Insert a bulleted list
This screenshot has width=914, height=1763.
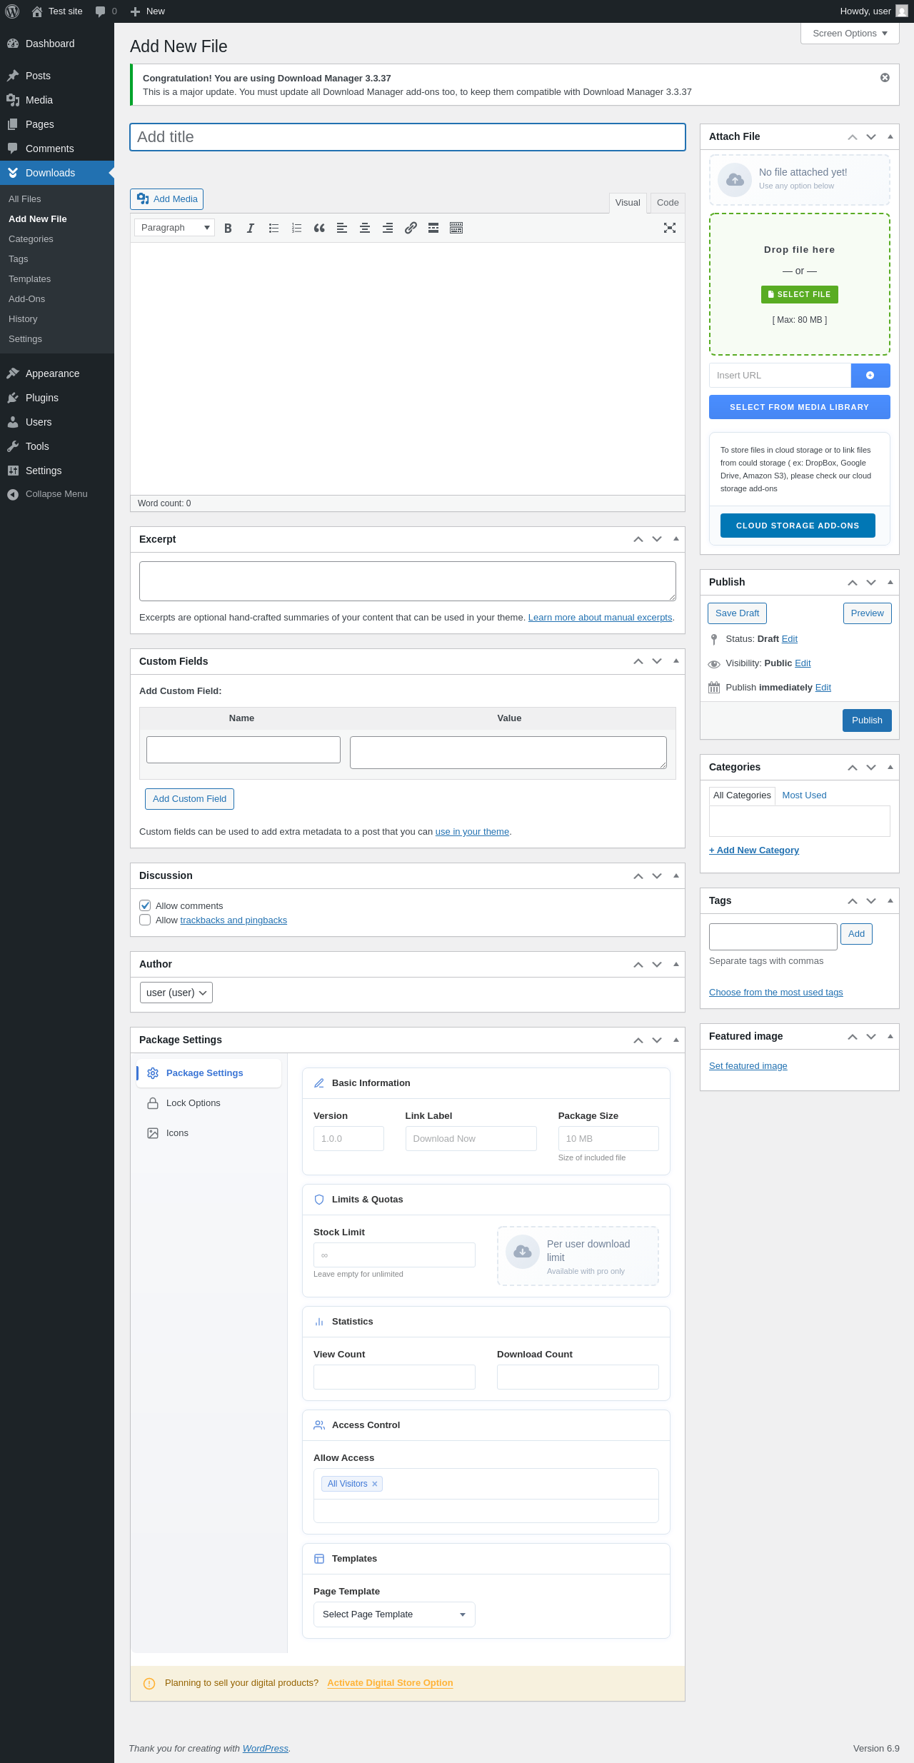click(273, 228)
